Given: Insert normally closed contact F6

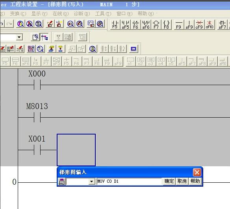Looking at the screenshot, I should [135, 25].
